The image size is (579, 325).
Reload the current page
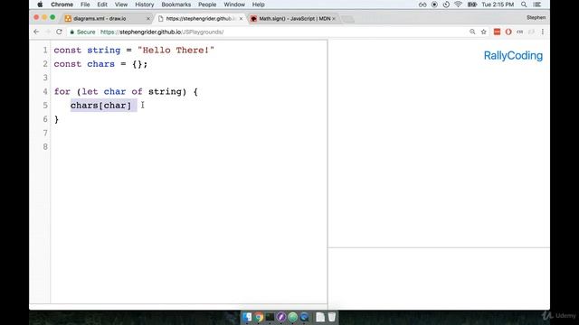(x=59, y=32)
